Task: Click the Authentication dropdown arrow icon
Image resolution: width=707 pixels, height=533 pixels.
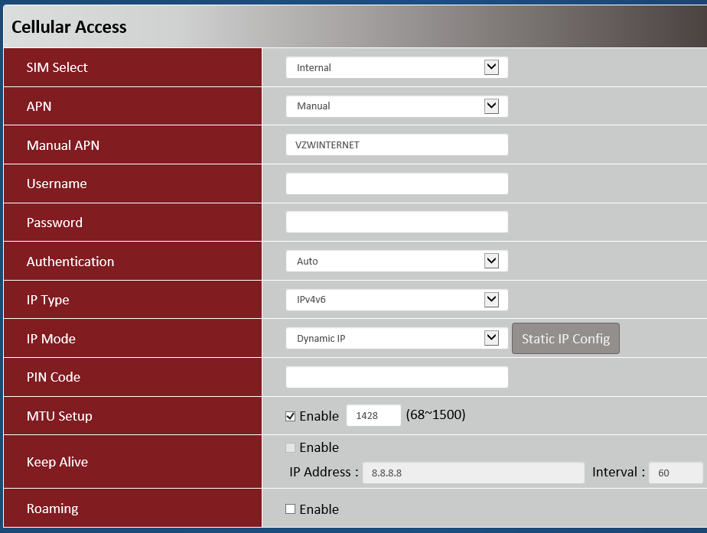Action: pyautogui.click(x=491, y=261)
